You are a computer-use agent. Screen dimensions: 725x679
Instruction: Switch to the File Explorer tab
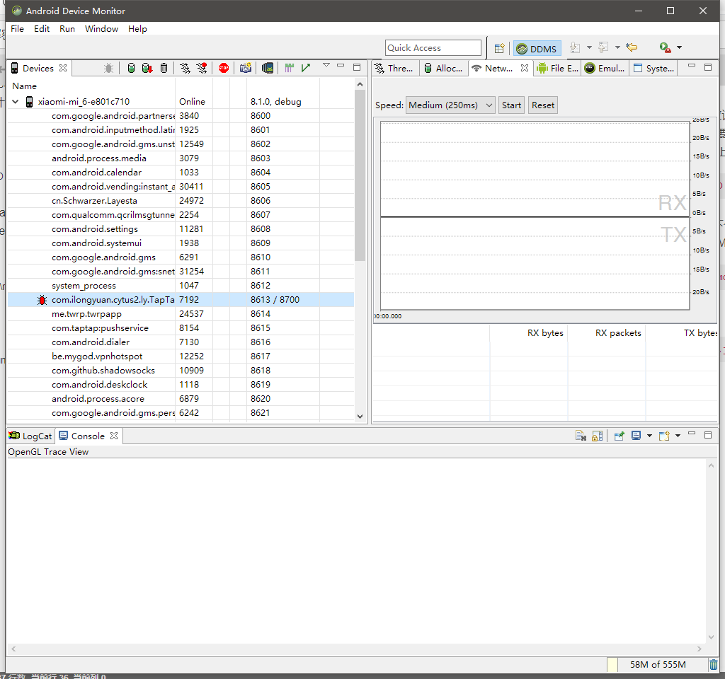coord(558,69)
